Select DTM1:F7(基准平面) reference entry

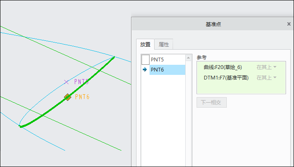click(226, 77)
